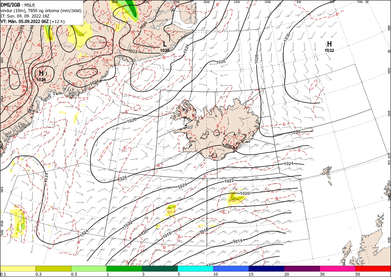Viewport: 391px width, 277px height.
Task: Click the '30' legend scale value
Action: [x=322, y=274]
